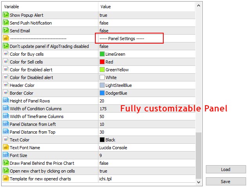250x187 pixels.
Task: Click the Template for new opened charts icon
Action: 5,179
